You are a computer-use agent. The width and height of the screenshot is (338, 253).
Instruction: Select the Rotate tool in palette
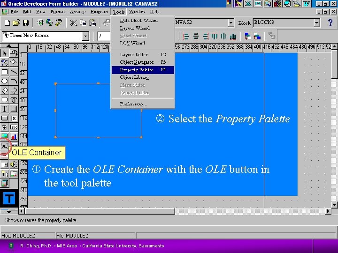pos(14,53)
